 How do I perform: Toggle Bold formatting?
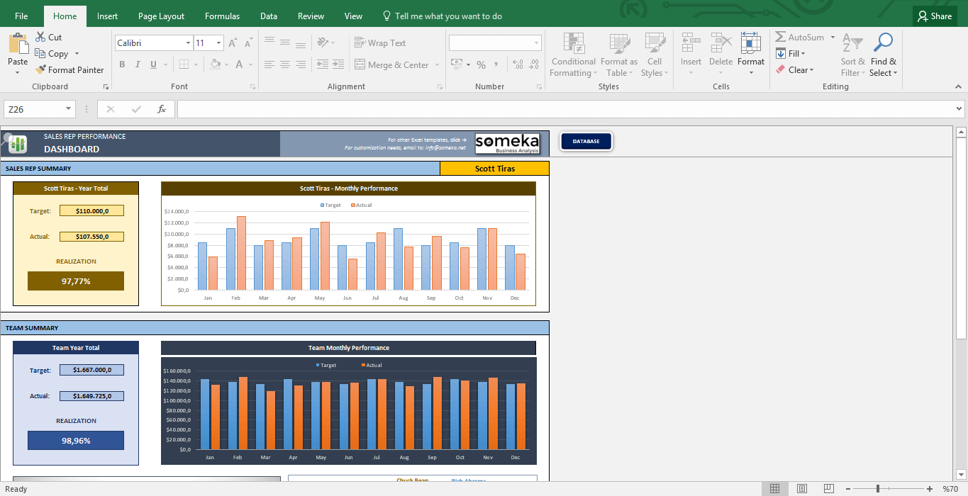click(x=122, y=64)
